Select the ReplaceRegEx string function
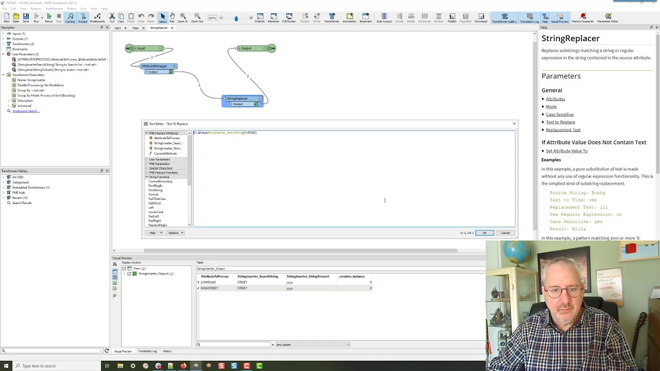Image resolution: width=660 pixels, height=371 pixels. click(158, 225)
